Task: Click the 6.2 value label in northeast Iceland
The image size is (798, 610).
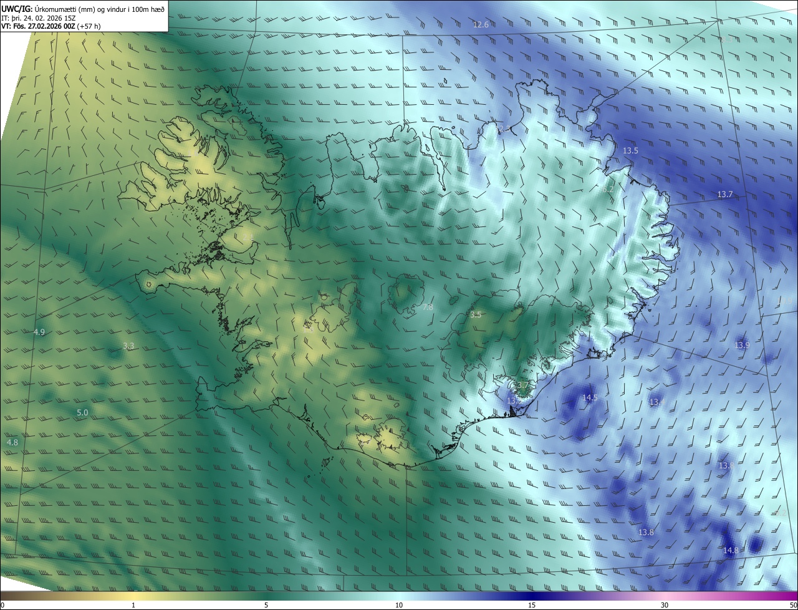Action: pyautogui.click(x=608, y=189)
